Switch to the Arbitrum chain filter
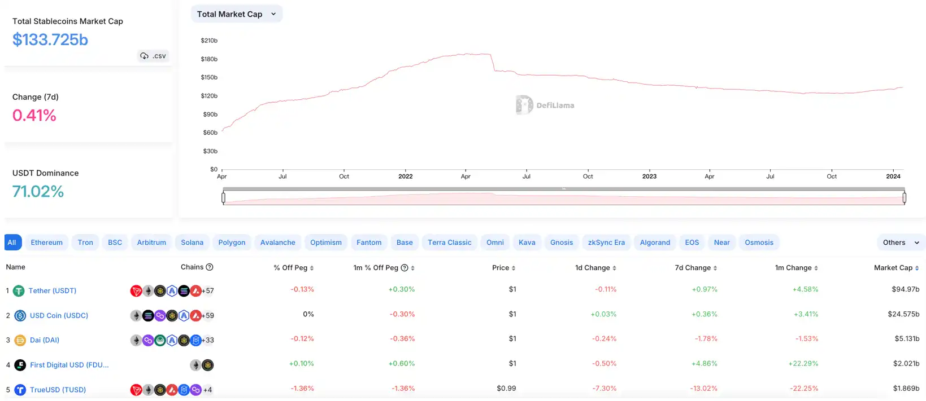Screen dimensions: 926x401 (x=151, y=243)
